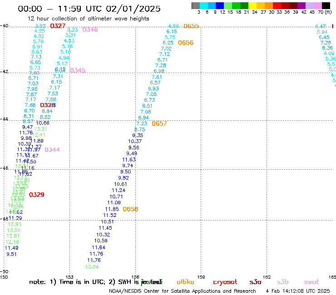Click the '5.23' wave height value
This screenshot has height=295, width=336.
tap(73, 29)
